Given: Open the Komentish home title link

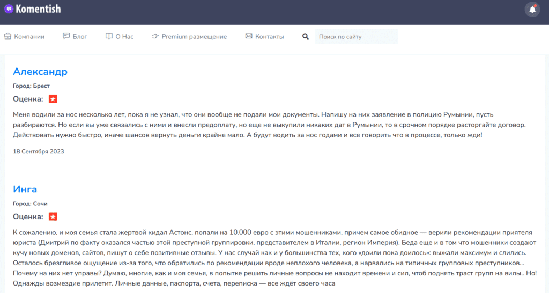Looking at the screenshot, I should click(38, 9).
